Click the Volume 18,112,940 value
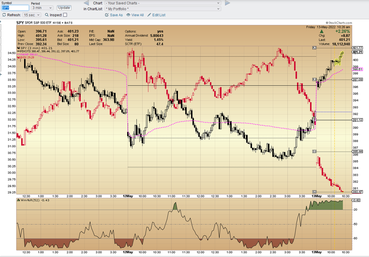This screenshot has width=369, height=257. tap(341, 44)
